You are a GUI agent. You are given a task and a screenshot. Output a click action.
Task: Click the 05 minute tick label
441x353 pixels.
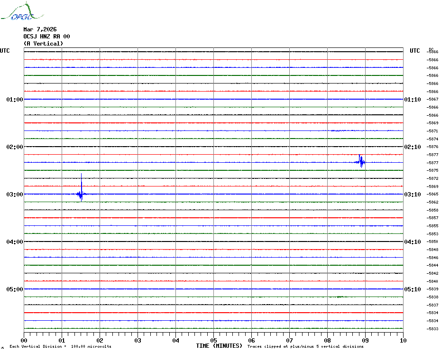point(213,340)
